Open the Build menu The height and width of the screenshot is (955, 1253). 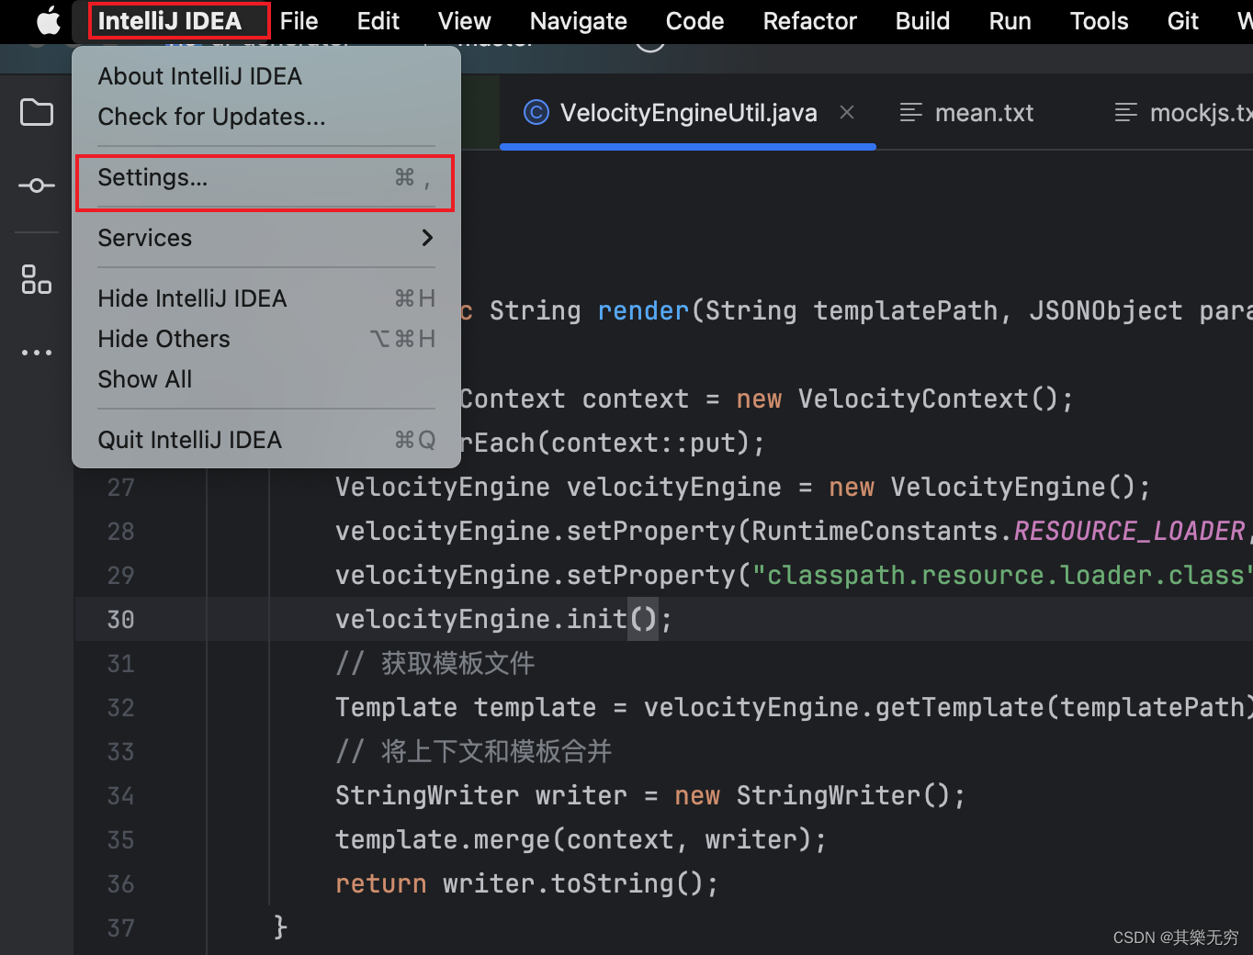click(x=922, y=20)
